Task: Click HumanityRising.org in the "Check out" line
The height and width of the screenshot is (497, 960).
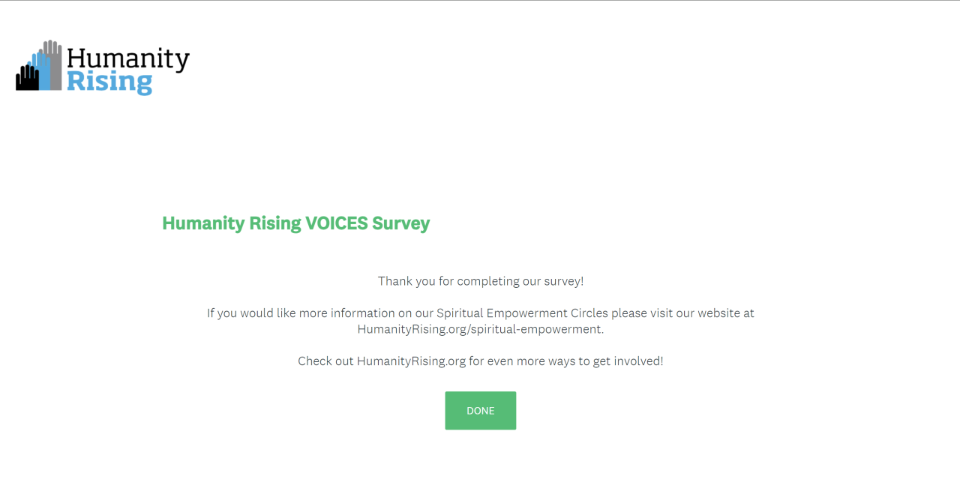Action: point(411,361)
